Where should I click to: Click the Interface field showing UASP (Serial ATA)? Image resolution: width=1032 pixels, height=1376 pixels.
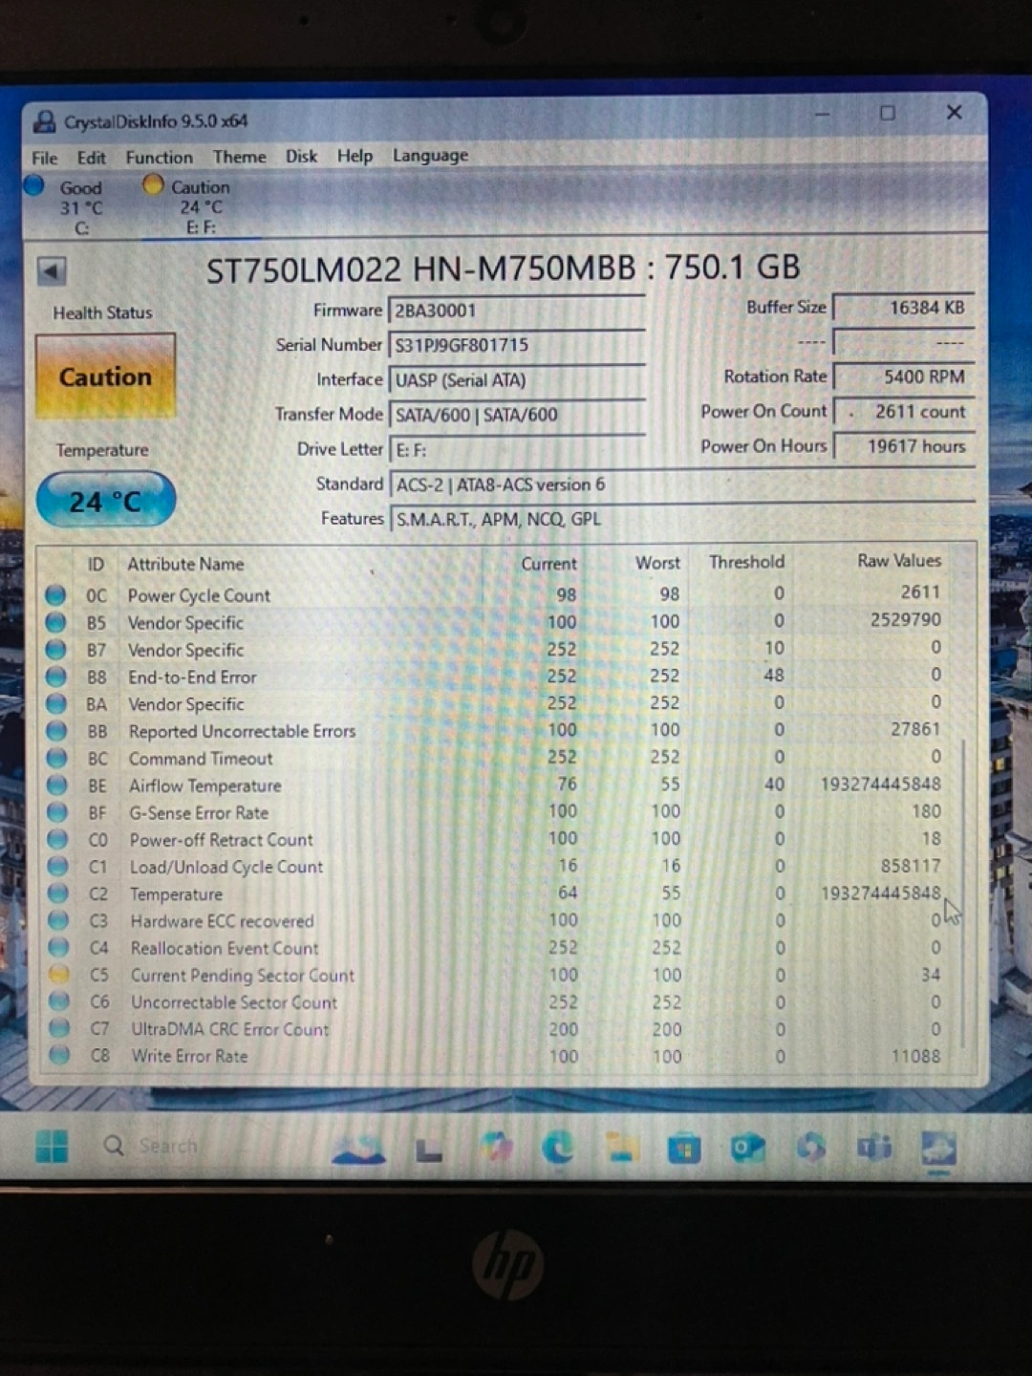(517, 379)
